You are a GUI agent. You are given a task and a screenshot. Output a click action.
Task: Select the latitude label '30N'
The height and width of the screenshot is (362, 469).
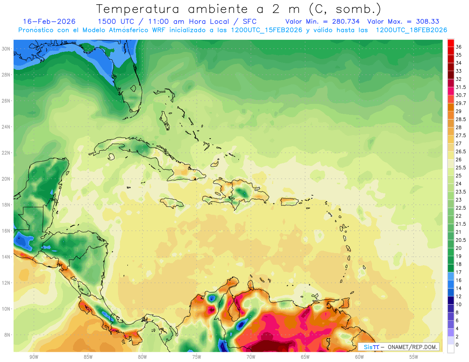point(7,48)
